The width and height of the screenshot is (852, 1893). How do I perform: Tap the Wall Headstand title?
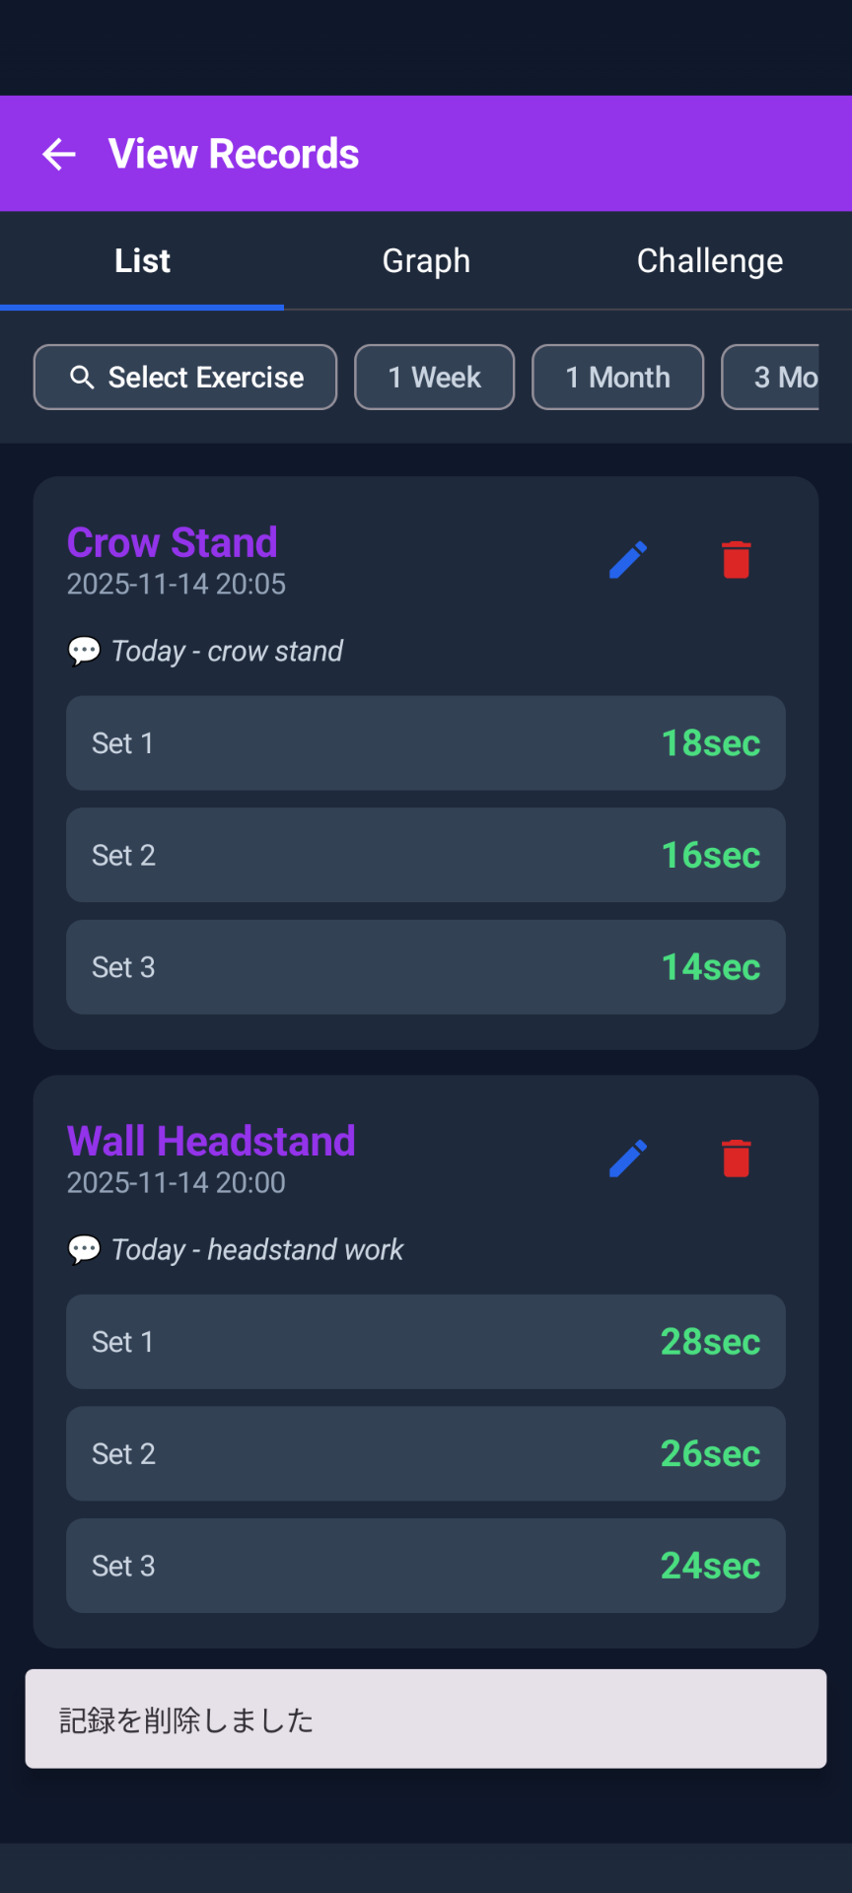211,1141
